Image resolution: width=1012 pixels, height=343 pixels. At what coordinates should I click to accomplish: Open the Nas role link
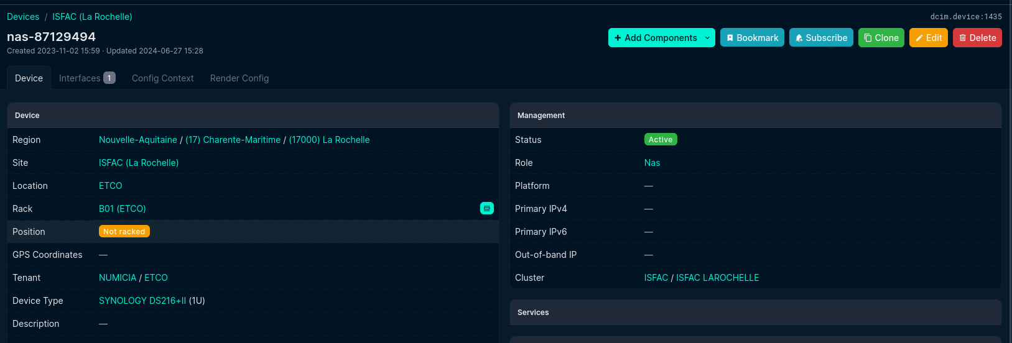click(652, 163)
